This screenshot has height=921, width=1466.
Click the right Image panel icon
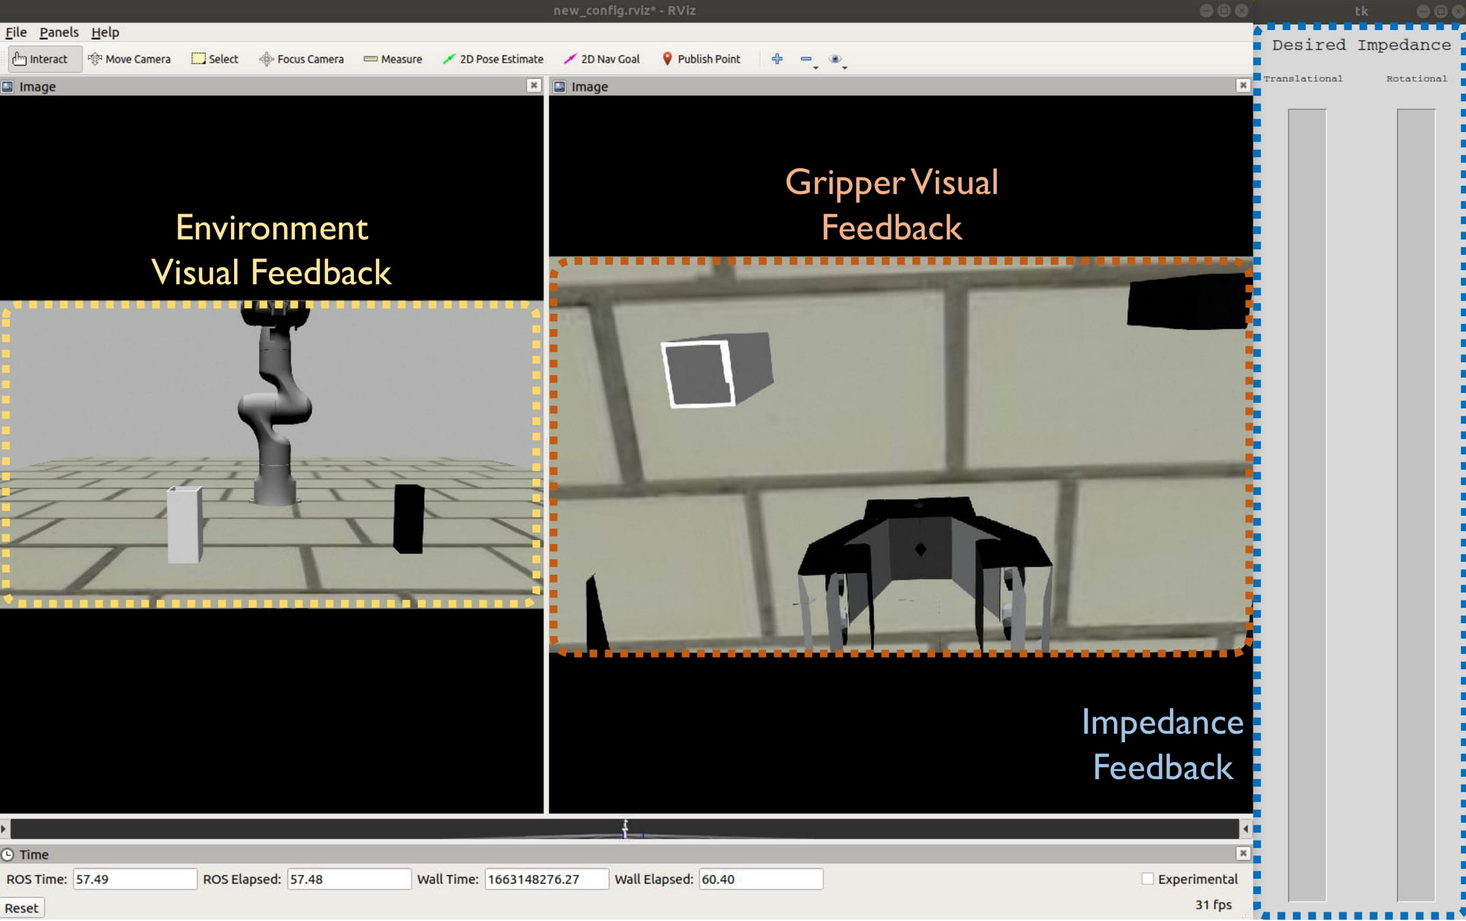560,87
